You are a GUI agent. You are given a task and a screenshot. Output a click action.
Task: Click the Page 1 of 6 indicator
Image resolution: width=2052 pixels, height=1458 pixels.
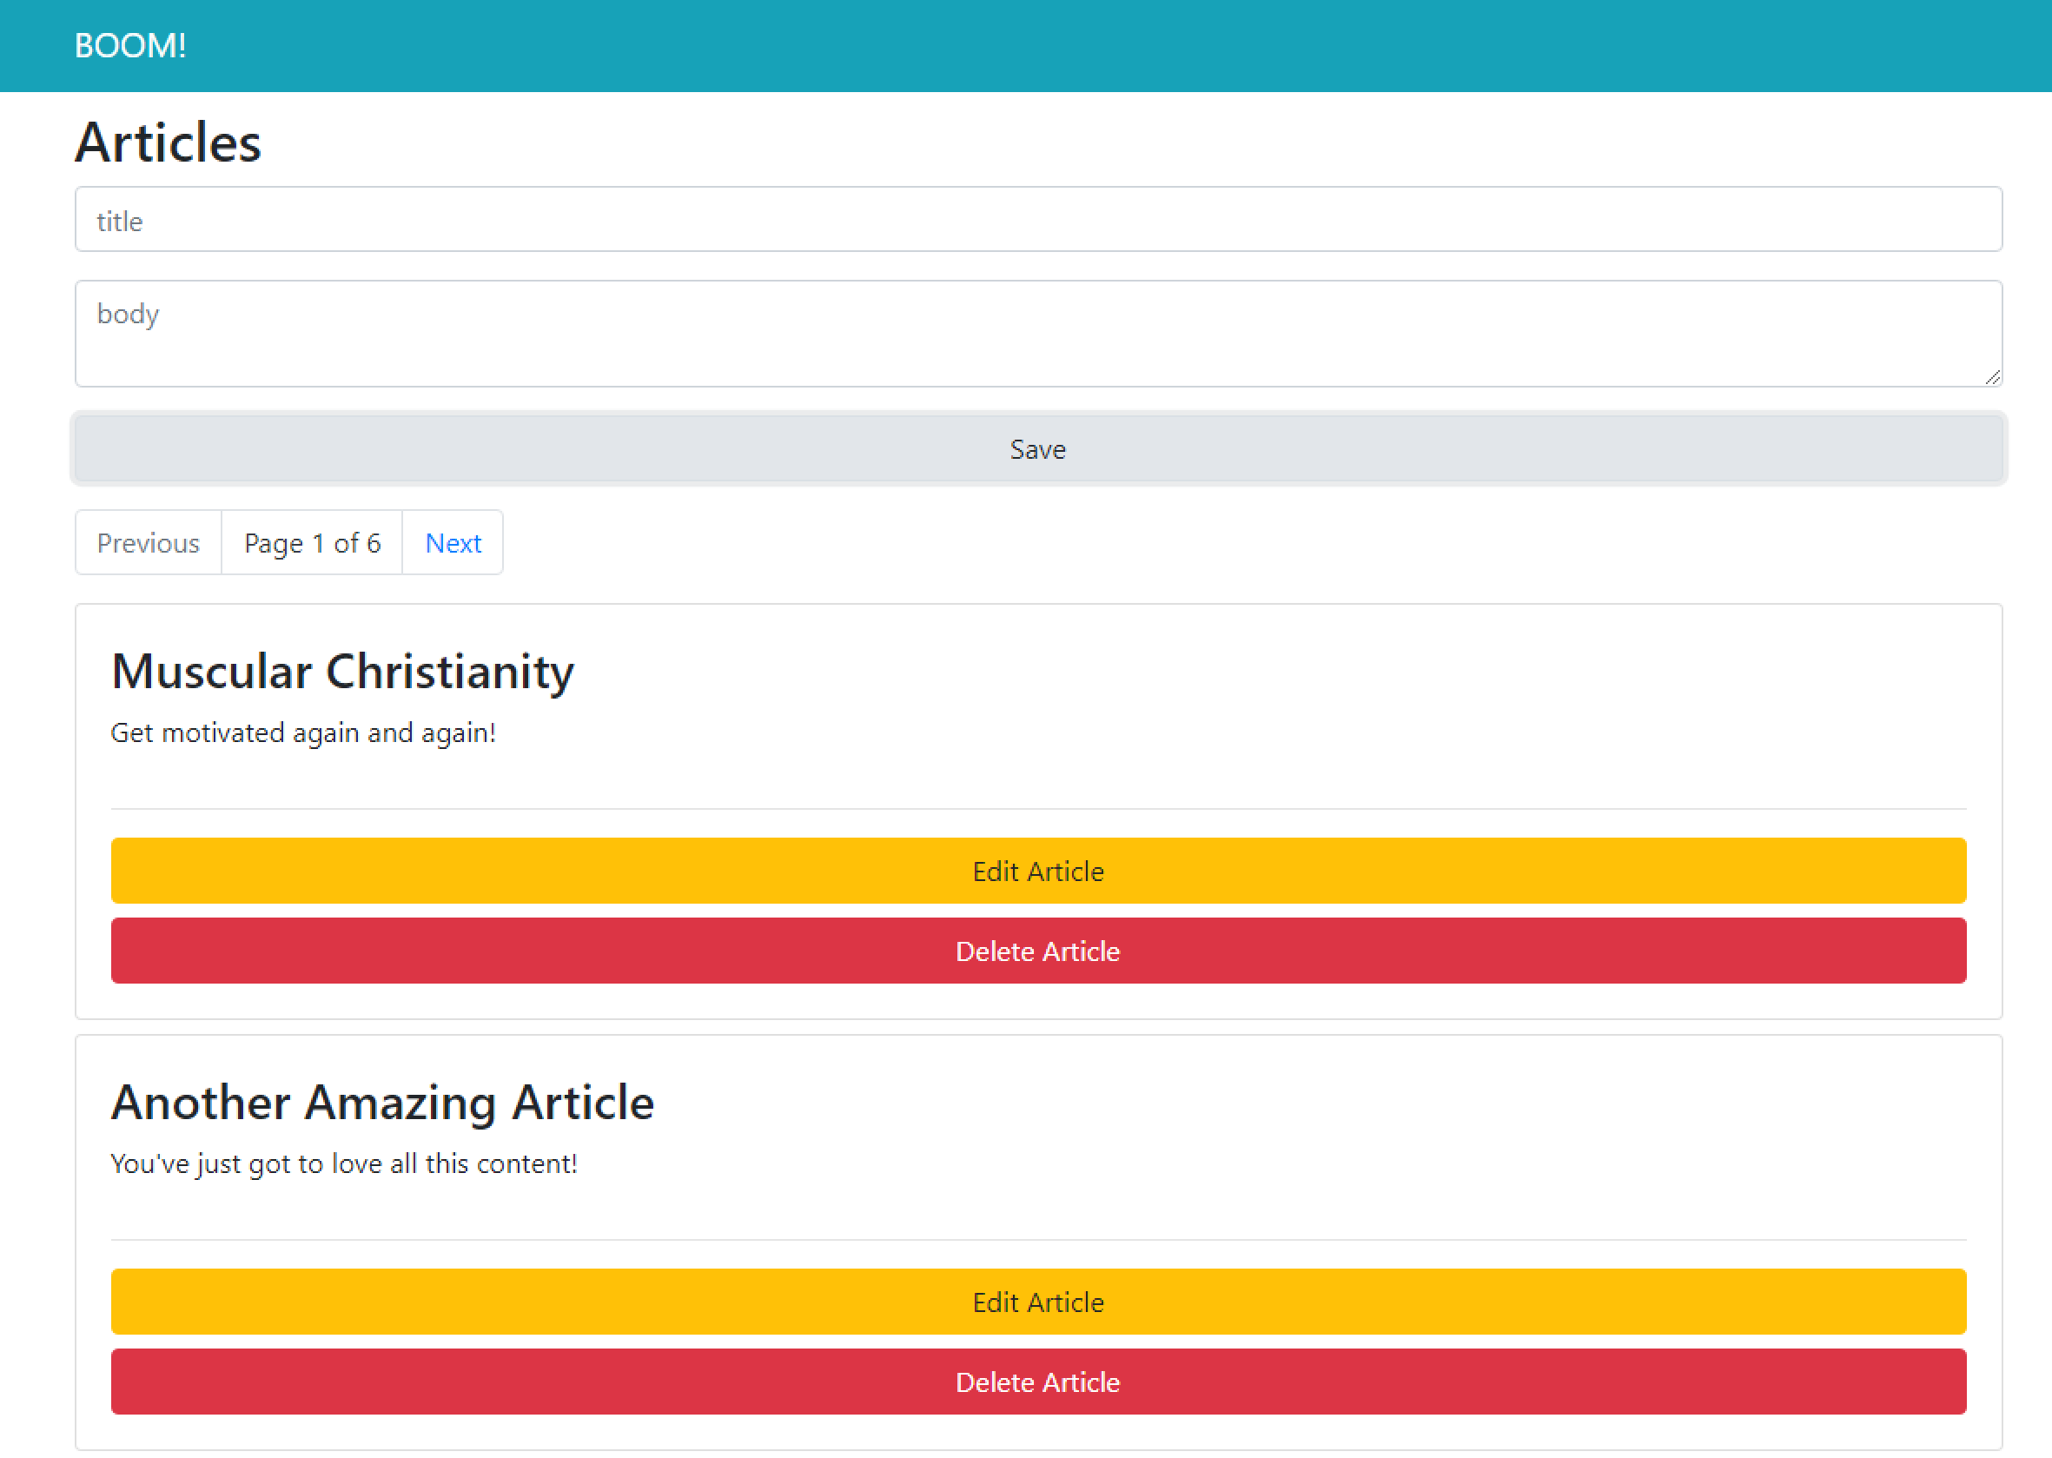point(312,542)
